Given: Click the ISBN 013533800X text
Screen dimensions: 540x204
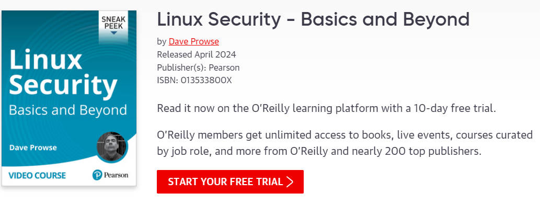Looking at the screenshot, I should point(194,80).
